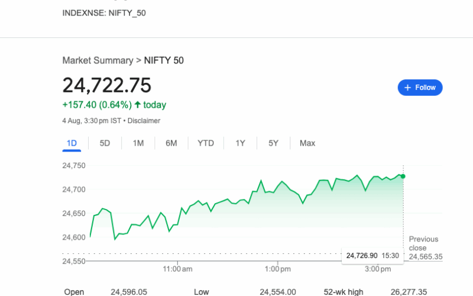This screenshot has width=473, height=296.
Task: View the 1Y chart tab
Action: [240, 143]
